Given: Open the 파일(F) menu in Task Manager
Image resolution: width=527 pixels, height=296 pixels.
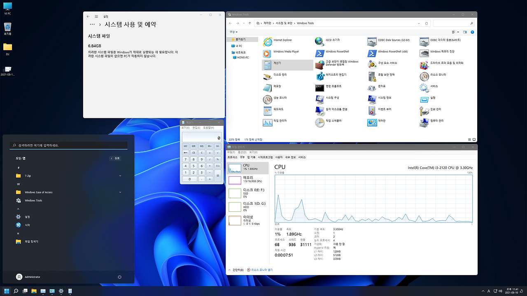Looking at the screenshot, I should [231, 152].
